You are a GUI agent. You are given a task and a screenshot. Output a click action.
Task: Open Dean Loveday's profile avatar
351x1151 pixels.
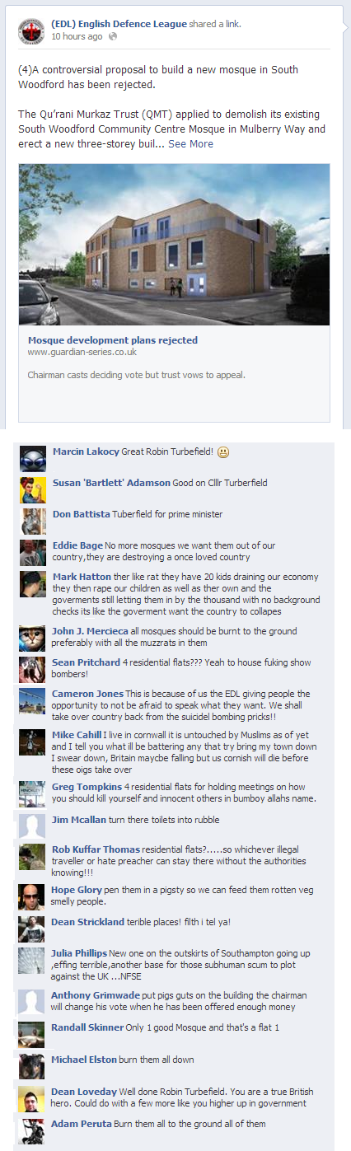point(32,1099)
